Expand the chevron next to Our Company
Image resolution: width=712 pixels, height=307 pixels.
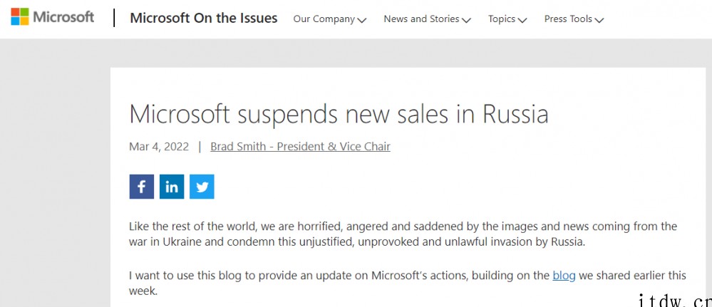point(362,20)
